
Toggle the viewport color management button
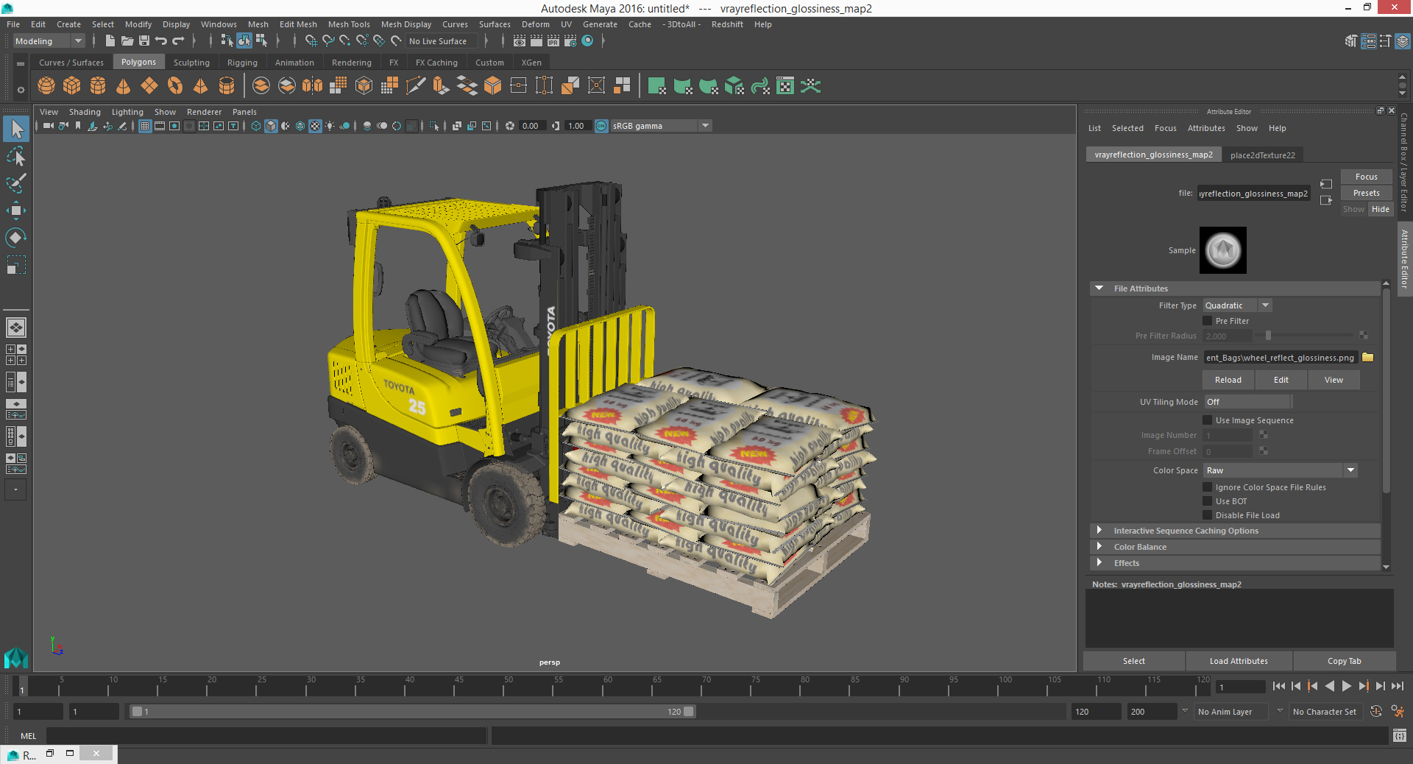[601, 126]
